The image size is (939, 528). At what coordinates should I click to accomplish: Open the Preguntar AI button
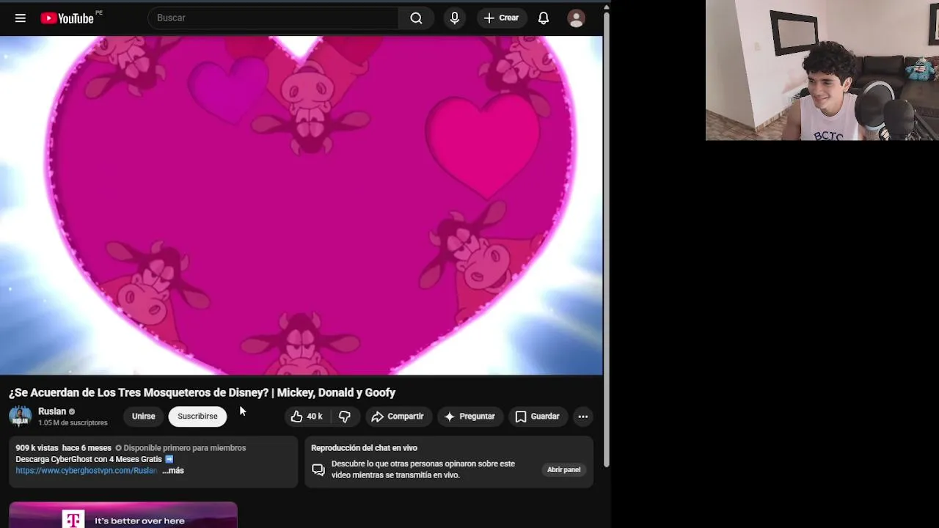470,417
